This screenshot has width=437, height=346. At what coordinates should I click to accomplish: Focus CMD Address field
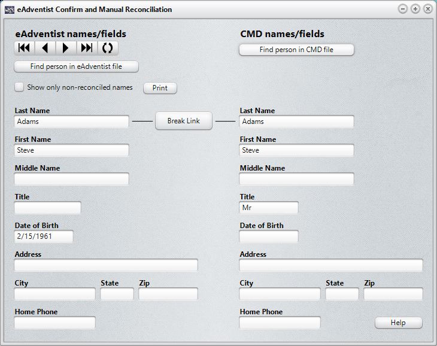point(331,265)
